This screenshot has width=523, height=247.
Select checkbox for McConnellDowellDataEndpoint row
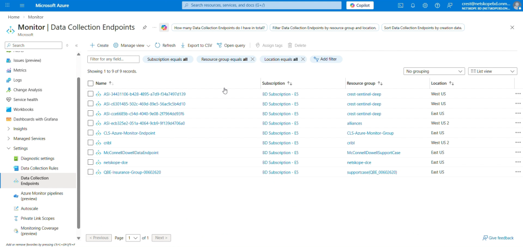click(90, 152)
